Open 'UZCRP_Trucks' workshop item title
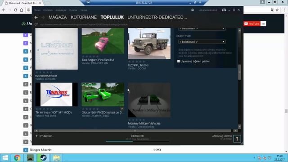 (x=138, y=65)
